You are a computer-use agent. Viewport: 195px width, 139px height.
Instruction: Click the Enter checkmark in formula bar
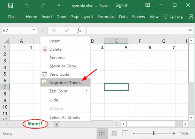tap(67, 30)
